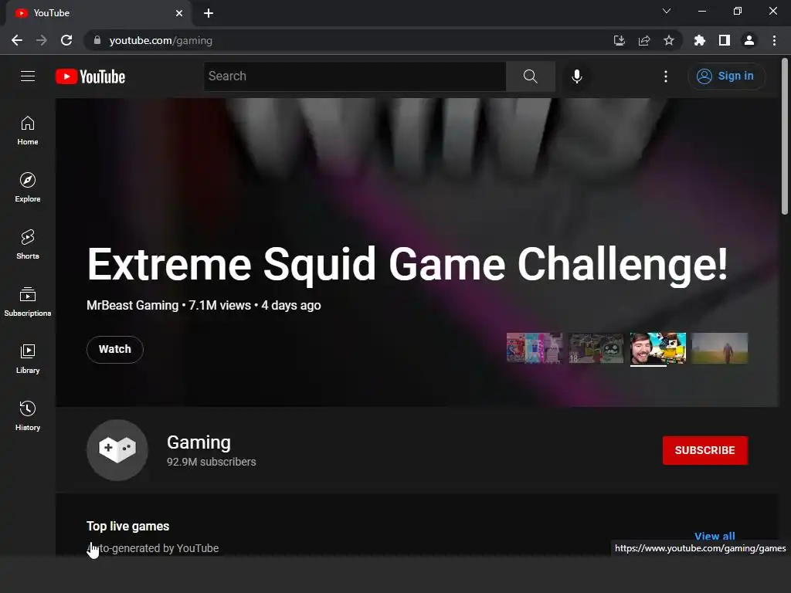Open the Chrome profile icon
This screenshot has width=791, height=593.
point(749,40)
